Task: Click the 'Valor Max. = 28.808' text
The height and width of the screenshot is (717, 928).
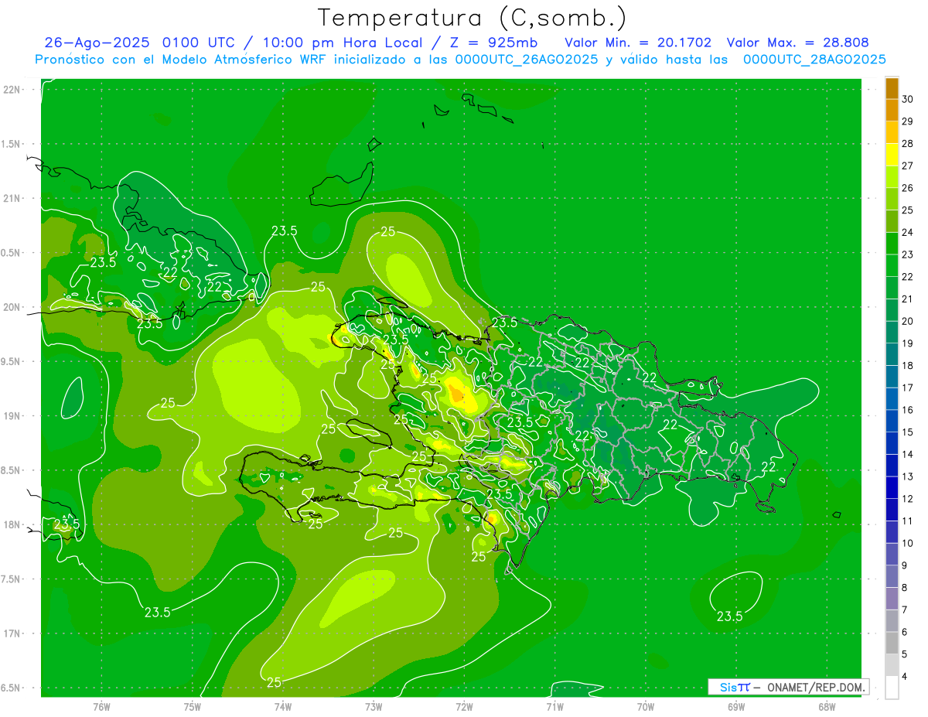Action: (798, 43)
